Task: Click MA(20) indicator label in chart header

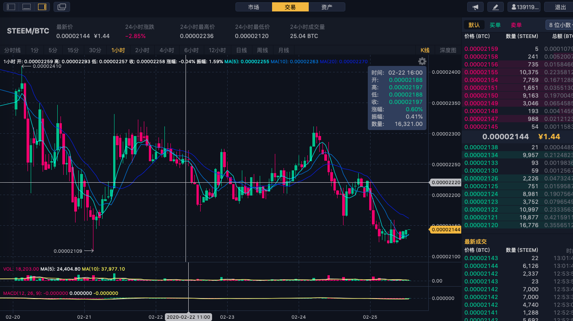Action: (x=344, y=61)
